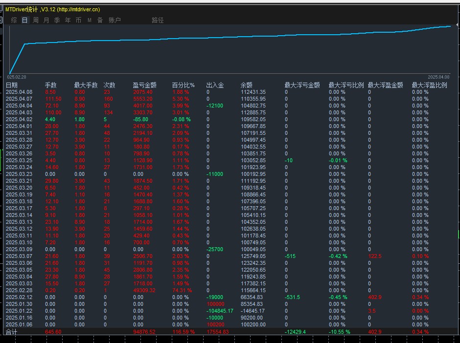
Task: Click the 17554.83 total deposit value
Action: point(218,332)
